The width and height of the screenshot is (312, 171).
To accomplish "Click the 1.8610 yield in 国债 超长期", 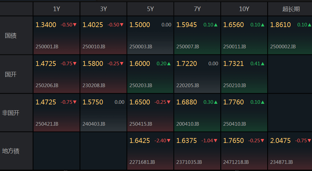I will point(280,25).
